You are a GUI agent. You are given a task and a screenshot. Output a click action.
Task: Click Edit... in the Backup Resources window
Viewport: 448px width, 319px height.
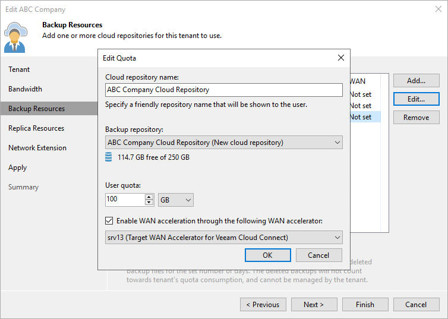pyautogui.click(x=417, y=99)
